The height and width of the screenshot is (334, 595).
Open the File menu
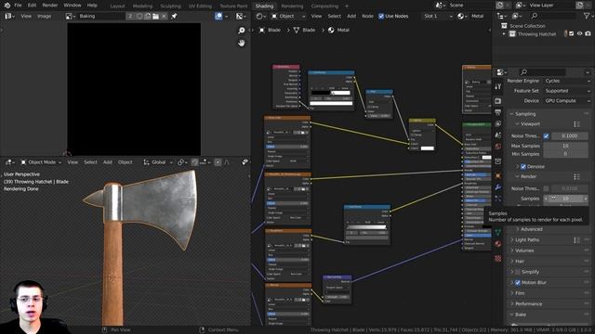point(18,6)
